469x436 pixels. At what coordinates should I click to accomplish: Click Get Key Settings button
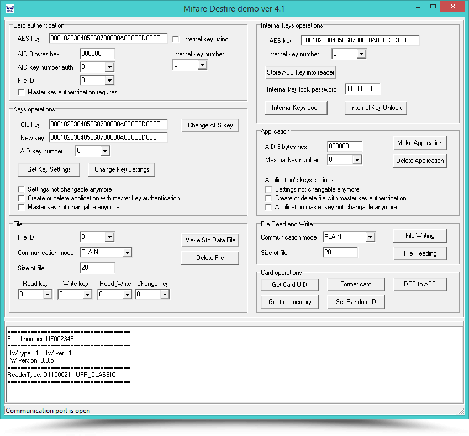click(49, 170)
